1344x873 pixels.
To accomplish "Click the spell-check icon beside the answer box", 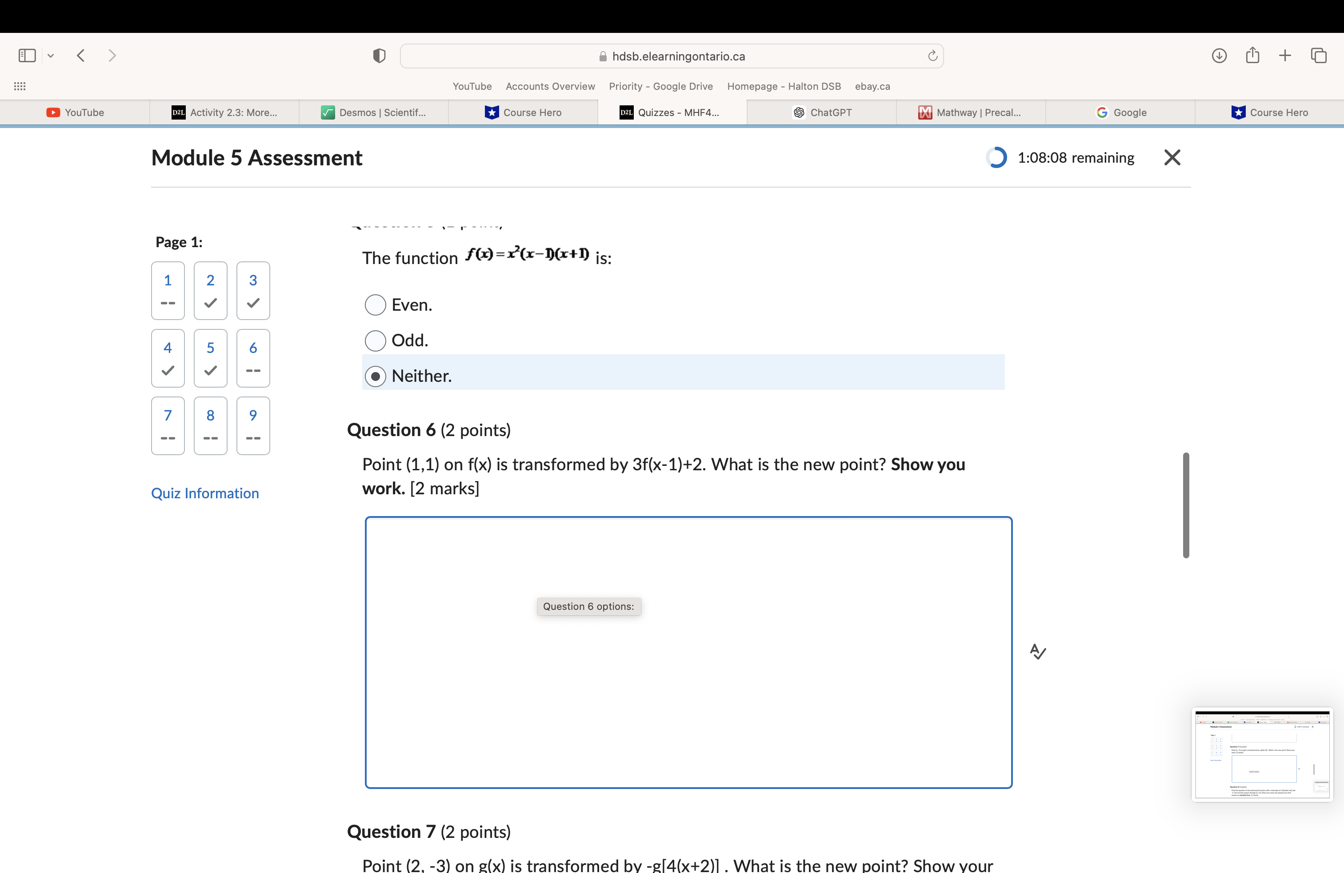I will pyautogui.click(x=1037, y=651).
